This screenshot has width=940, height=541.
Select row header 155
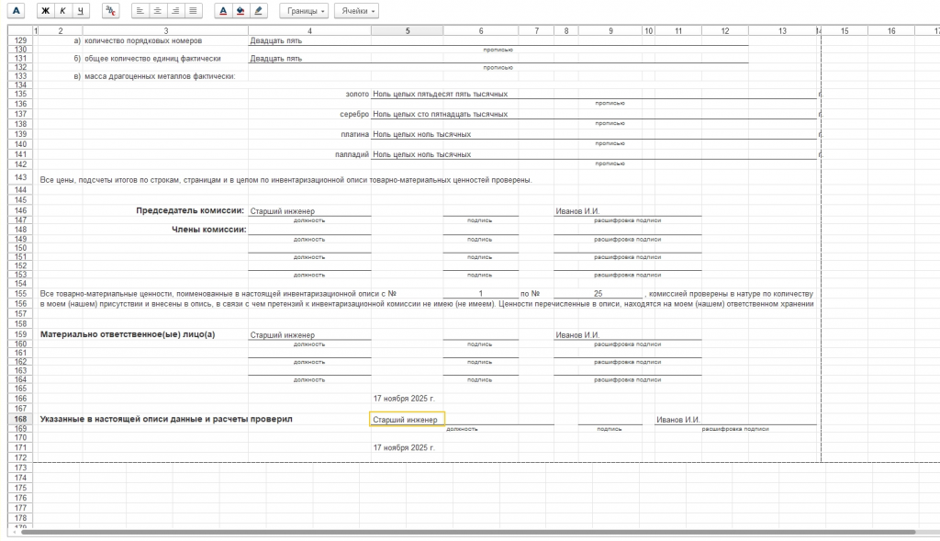(21, 294)
